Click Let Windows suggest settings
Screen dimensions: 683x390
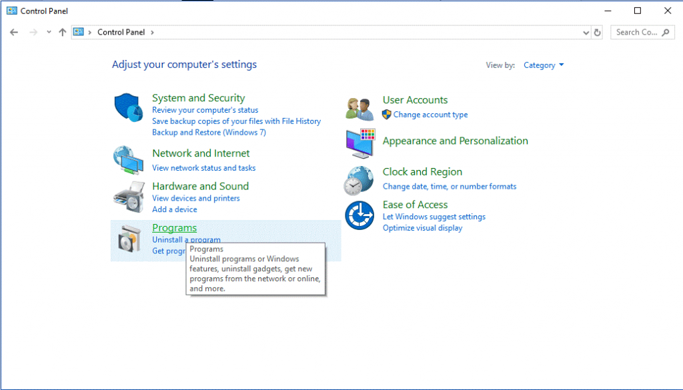click(x=434, y=217)
